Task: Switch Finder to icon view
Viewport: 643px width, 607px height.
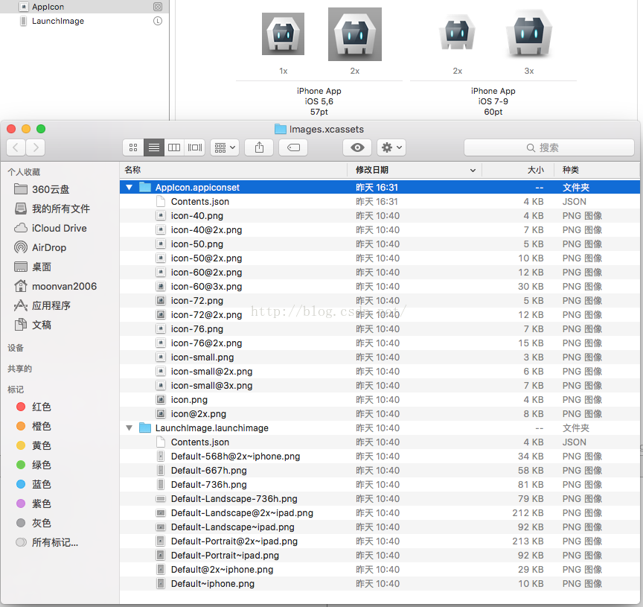Action: click(133, 147)
